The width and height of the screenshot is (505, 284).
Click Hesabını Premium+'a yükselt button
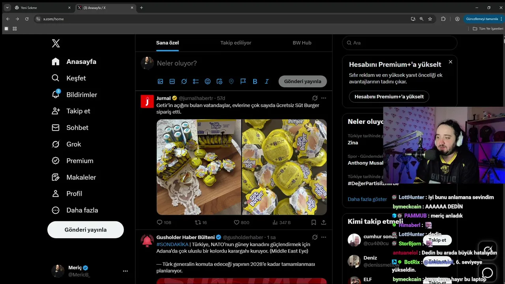(x=389, y=97)
